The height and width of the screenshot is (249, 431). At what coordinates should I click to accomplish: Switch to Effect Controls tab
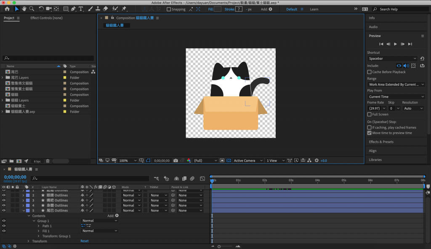pyautogui.click(x=46, y=18)
